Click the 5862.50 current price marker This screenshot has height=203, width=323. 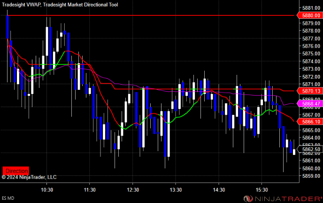(x=310, y=149)
